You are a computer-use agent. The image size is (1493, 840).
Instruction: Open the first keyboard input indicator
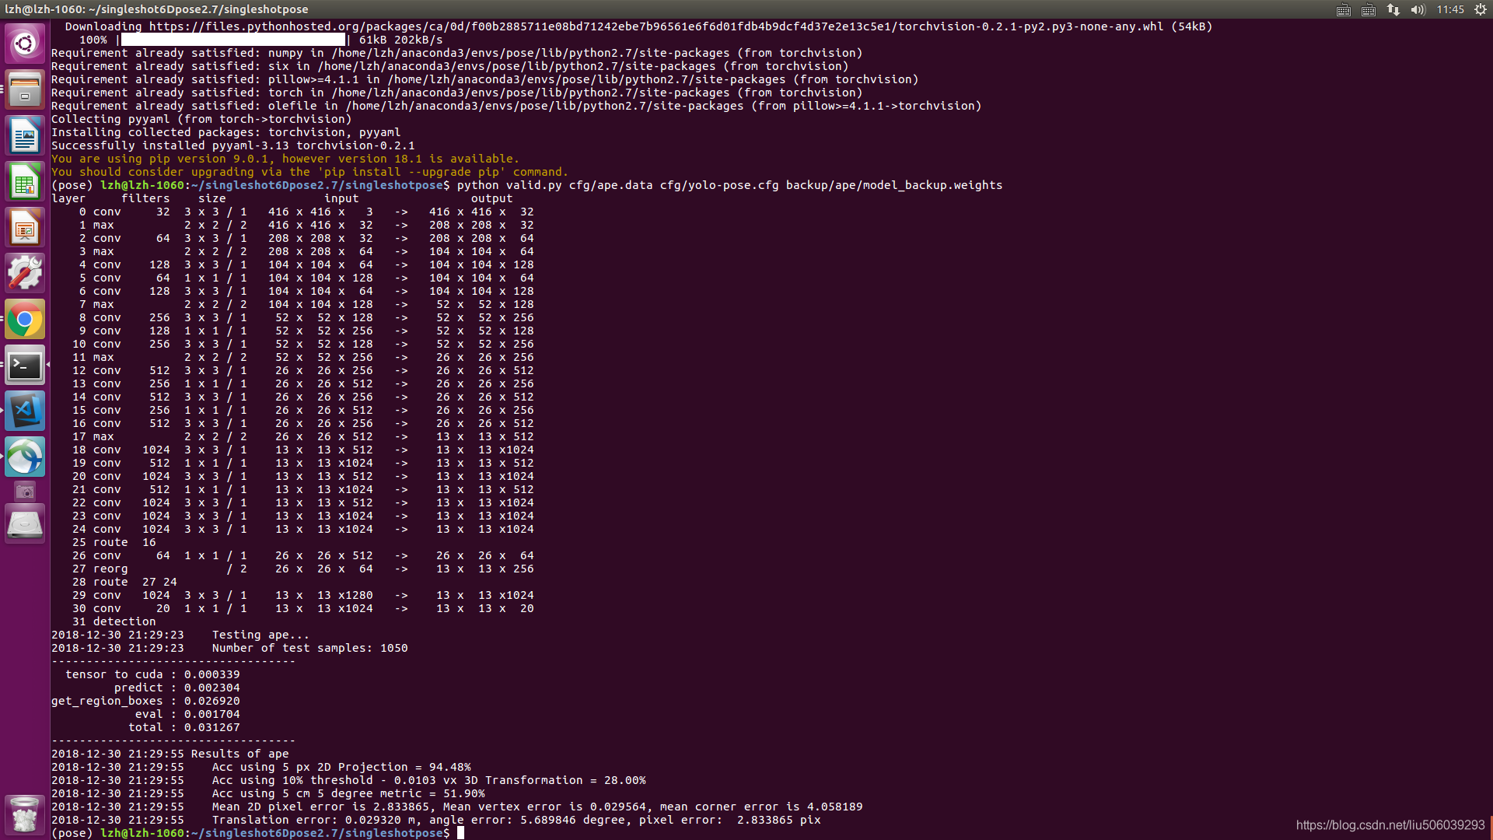[1344, 9]
